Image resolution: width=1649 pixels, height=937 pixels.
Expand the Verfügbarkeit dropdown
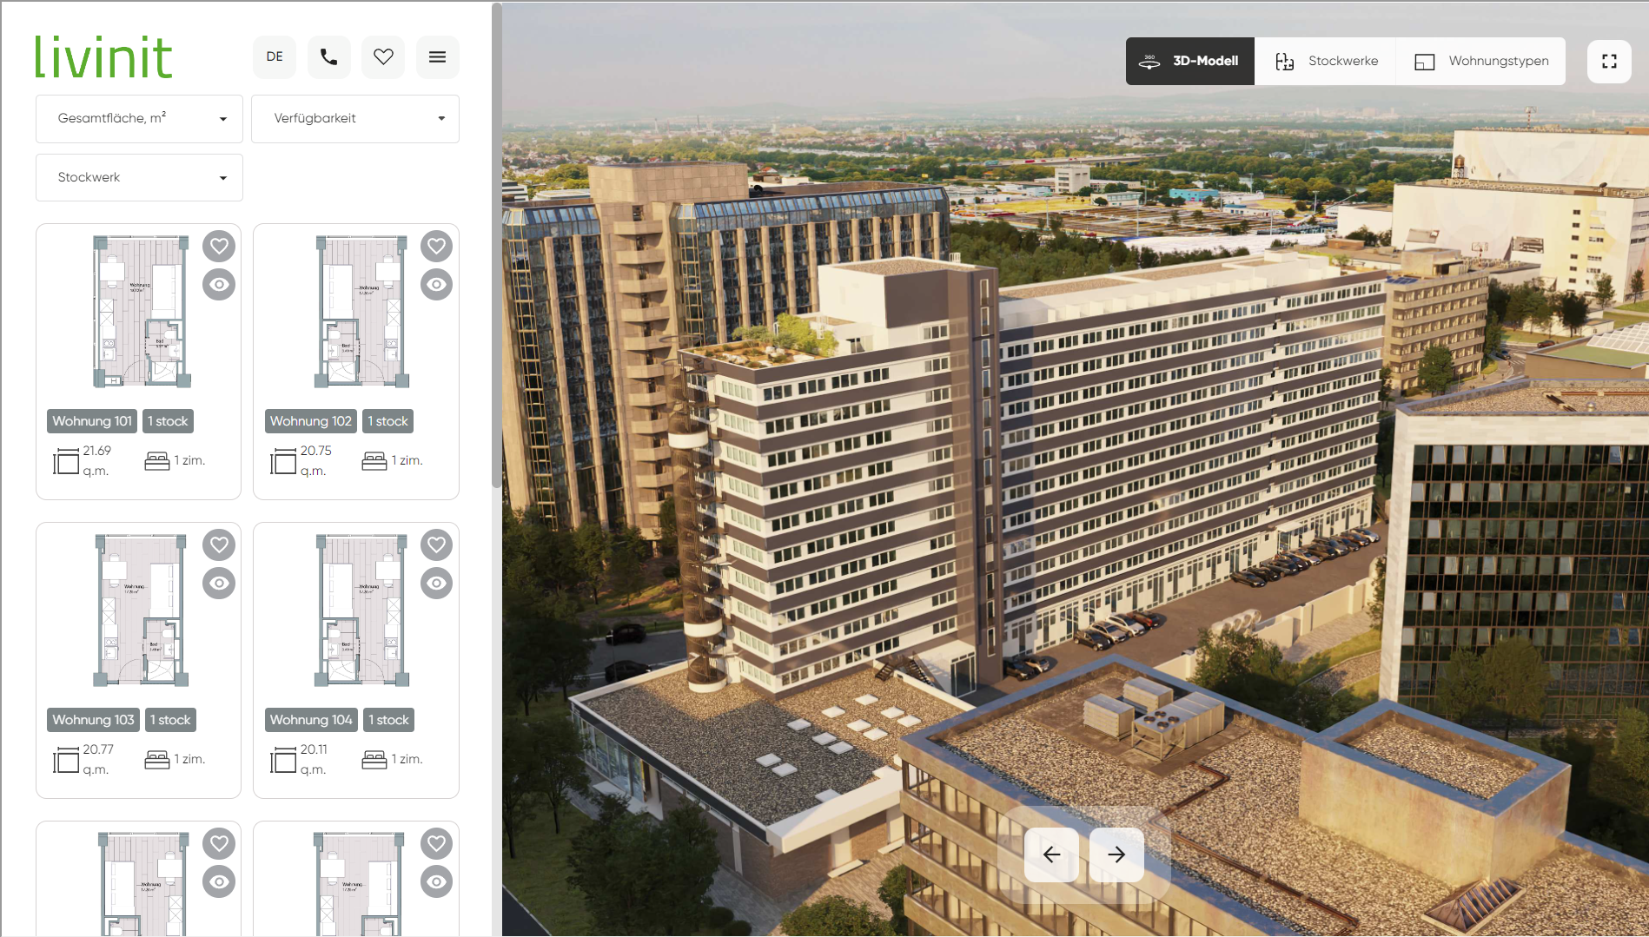355,119
